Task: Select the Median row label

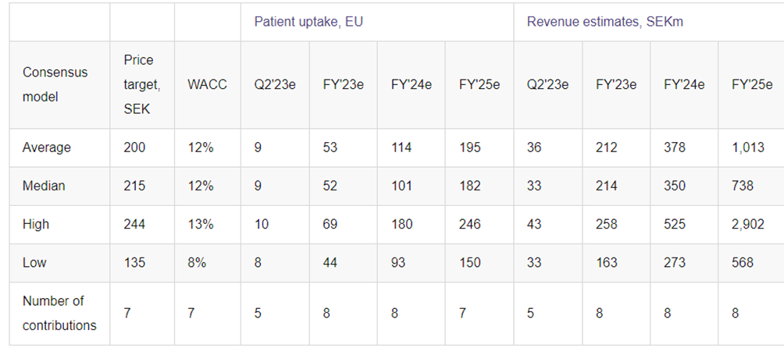Action: click(44, 186)
